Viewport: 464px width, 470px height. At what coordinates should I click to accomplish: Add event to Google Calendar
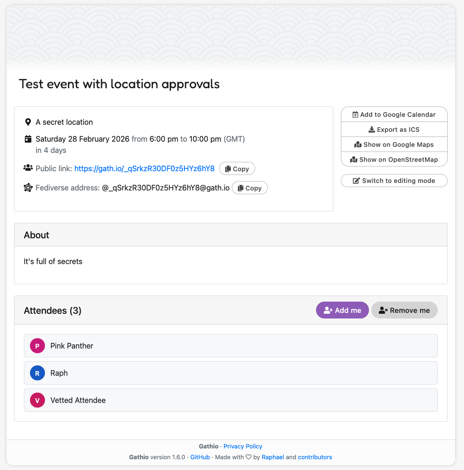pos(394,114)
